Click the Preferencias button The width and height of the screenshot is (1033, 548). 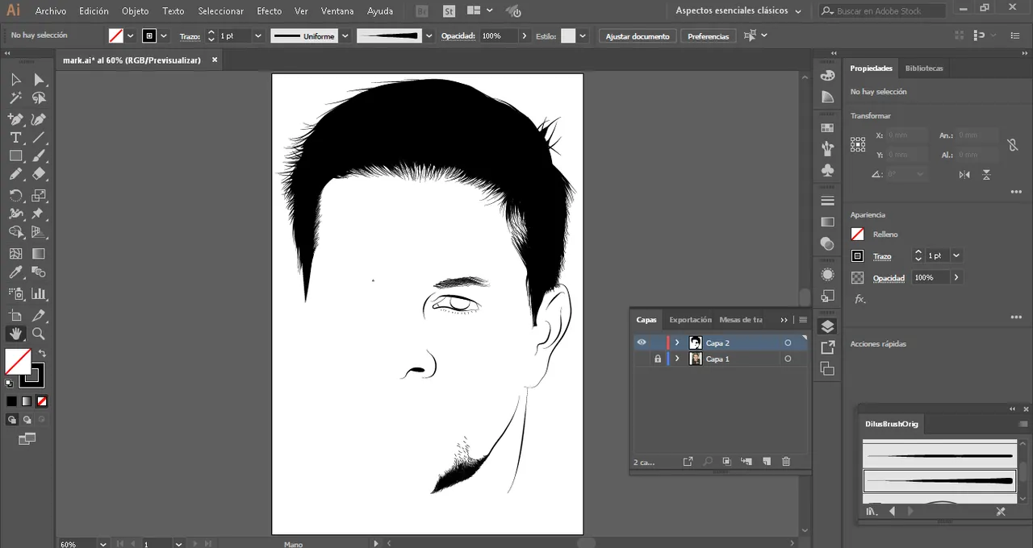pos(708,36)
